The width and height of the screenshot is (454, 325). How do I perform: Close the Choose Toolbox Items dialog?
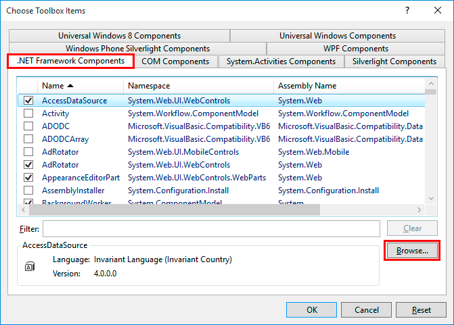(438, 10)
